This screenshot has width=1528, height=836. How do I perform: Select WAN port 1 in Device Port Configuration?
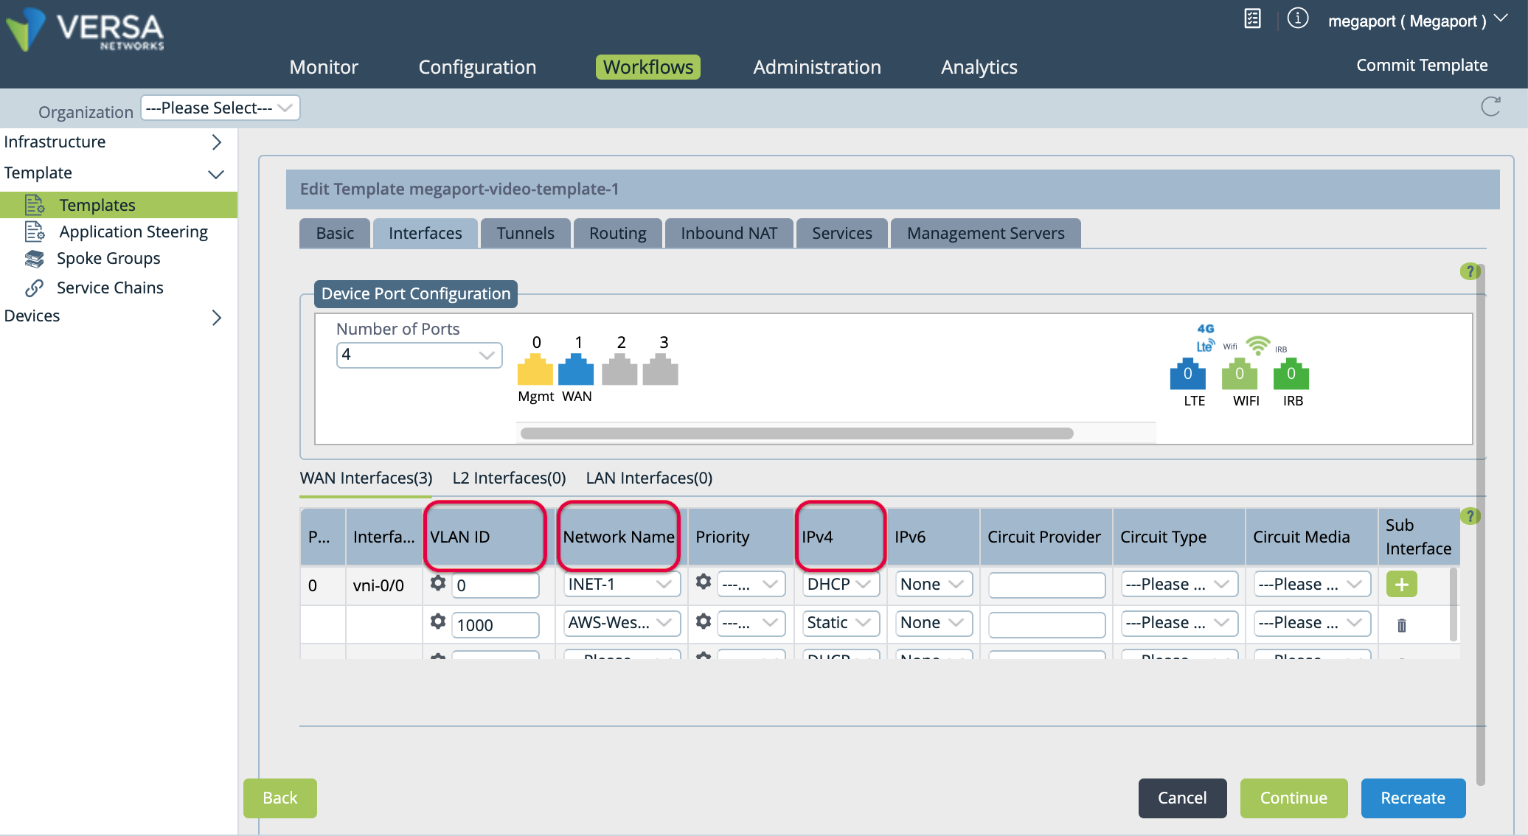[577, 372]
